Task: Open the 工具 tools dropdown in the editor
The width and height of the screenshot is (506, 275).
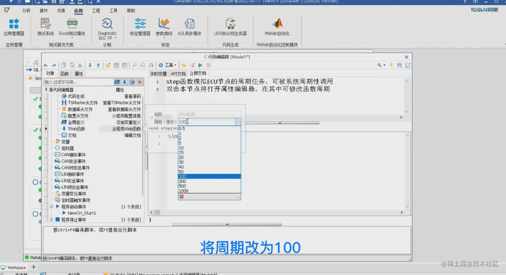Action: coord(167,65)
